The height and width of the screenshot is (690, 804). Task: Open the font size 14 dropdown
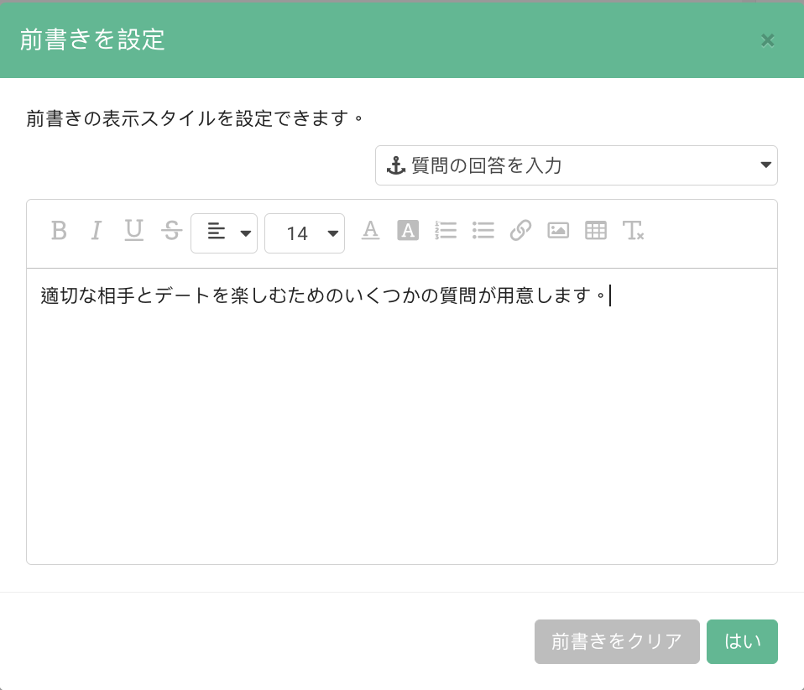(305, 233)
